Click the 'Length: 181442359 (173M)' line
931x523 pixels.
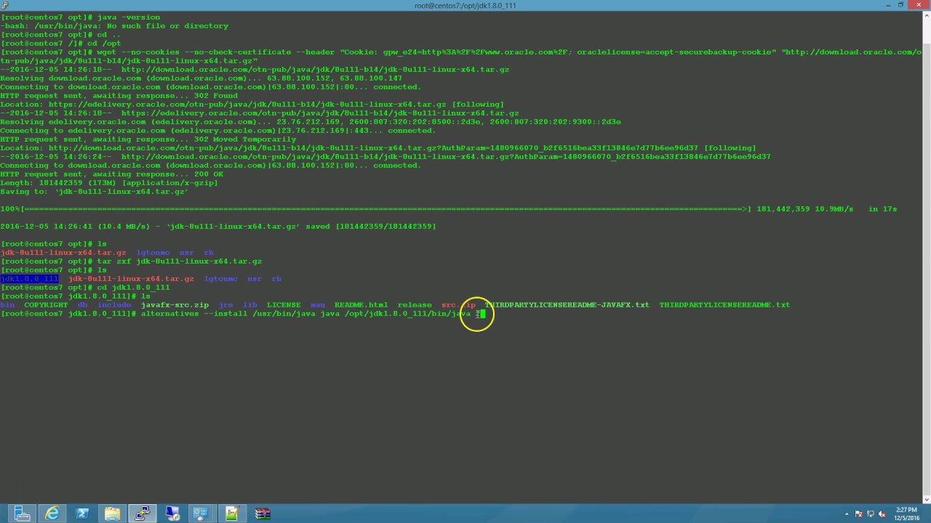(x=109, y=183)
